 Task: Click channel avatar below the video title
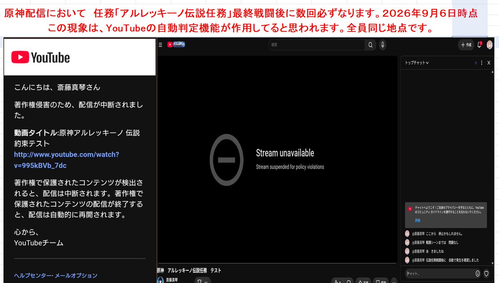[160, 280]
